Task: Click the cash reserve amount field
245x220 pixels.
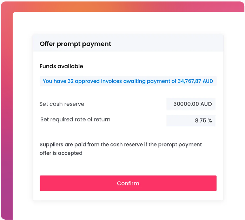Action: tap(191, 104)
